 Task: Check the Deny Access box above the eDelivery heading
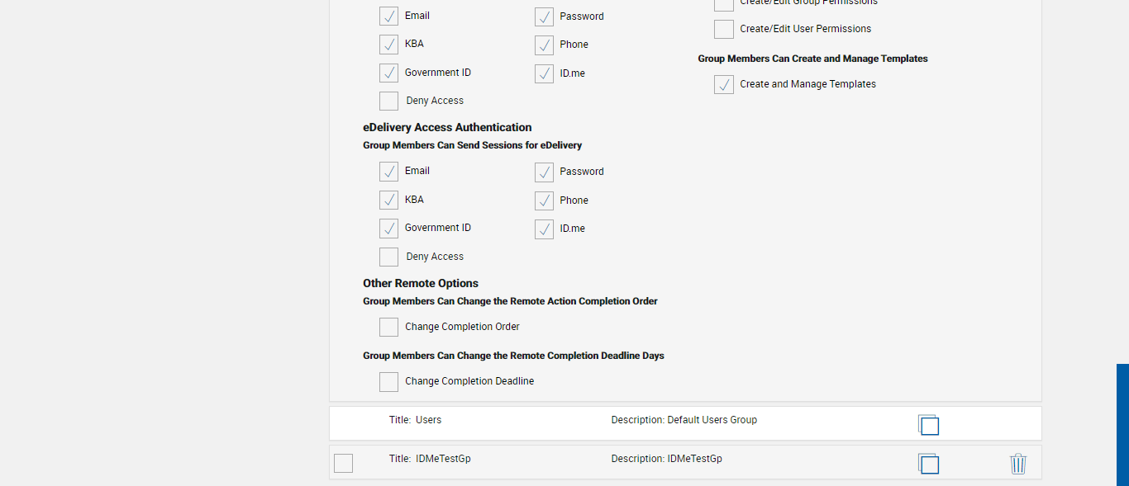(x=388, y=101)
